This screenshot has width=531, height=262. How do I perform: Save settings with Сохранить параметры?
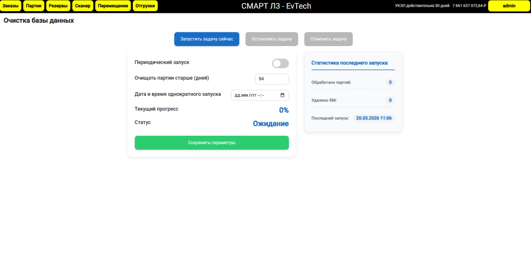click(x=212, y=143)
